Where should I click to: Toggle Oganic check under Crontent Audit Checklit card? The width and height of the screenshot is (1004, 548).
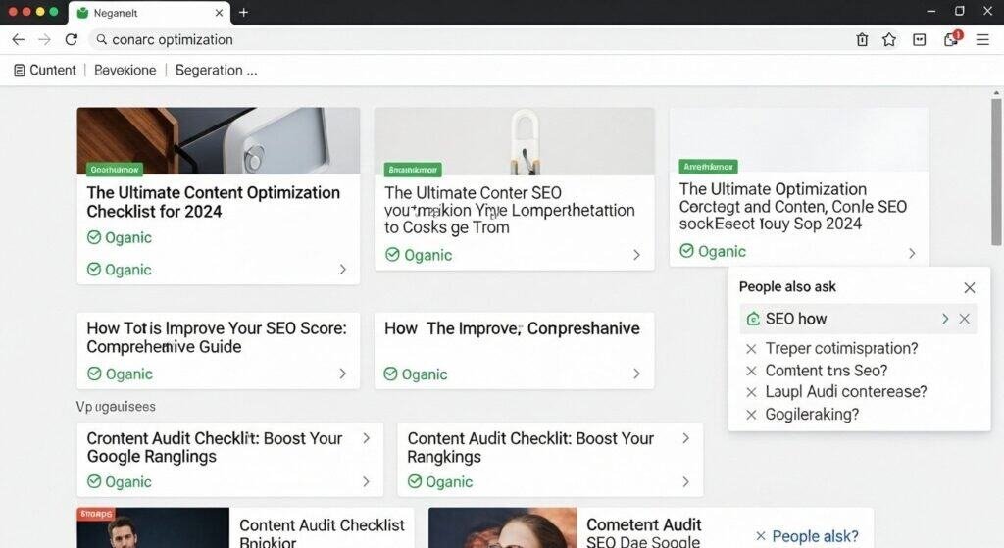[94, 481]
